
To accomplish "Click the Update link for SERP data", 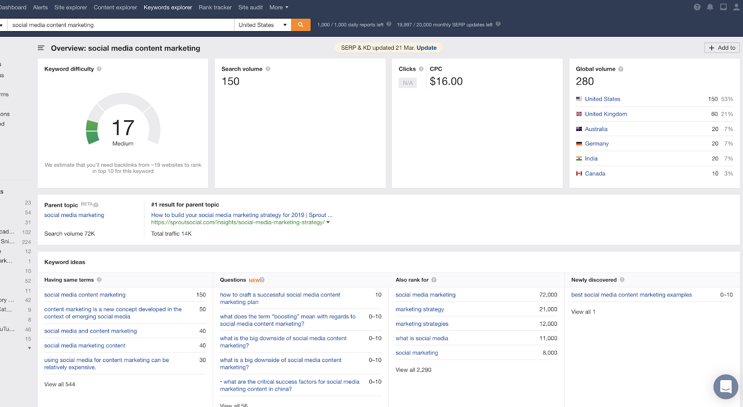I will coord(426,48).
